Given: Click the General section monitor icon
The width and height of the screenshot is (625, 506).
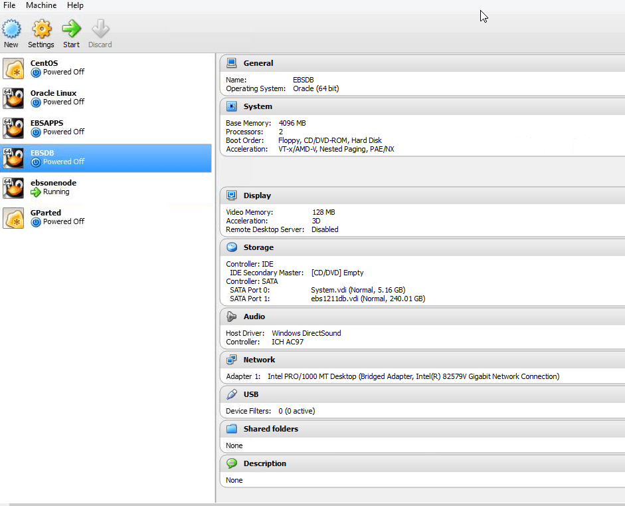Looking at the screenshot, I should coord(232,63).
